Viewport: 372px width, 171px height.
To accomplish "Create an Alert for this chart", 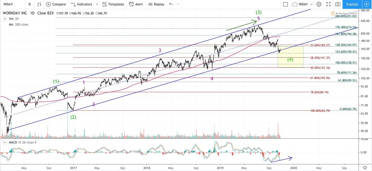I will coord(136,4).
